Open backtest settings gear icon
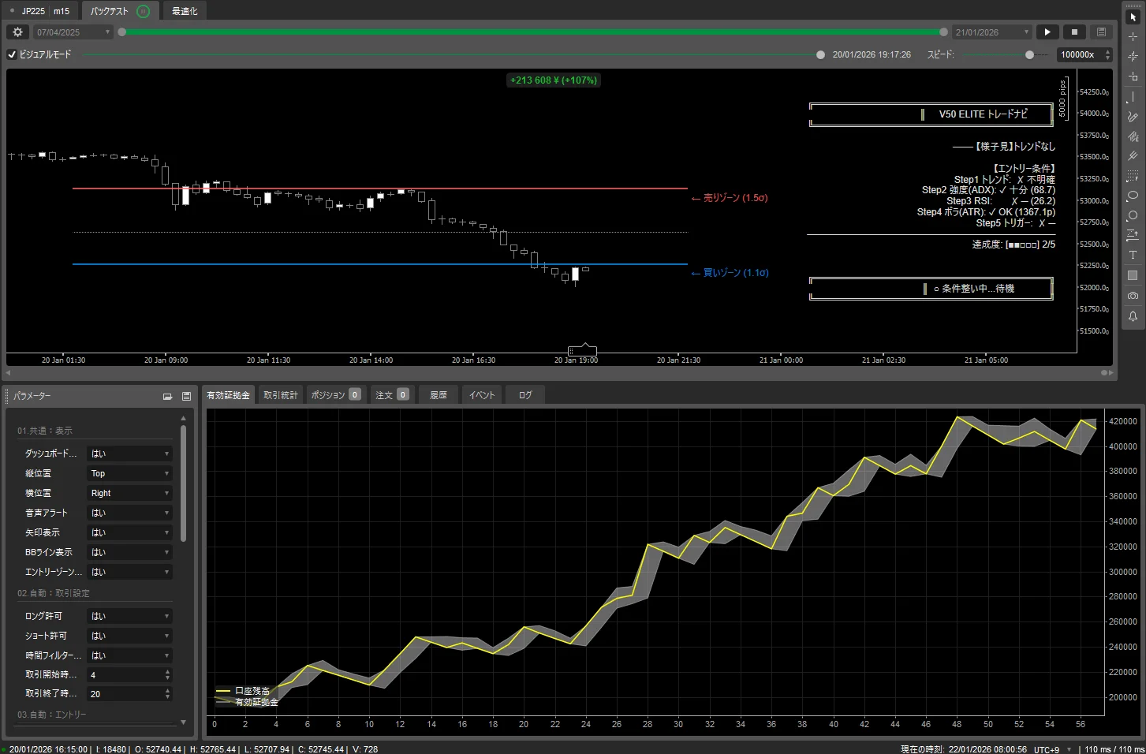Screen dimensions: 1146x754 17,32
